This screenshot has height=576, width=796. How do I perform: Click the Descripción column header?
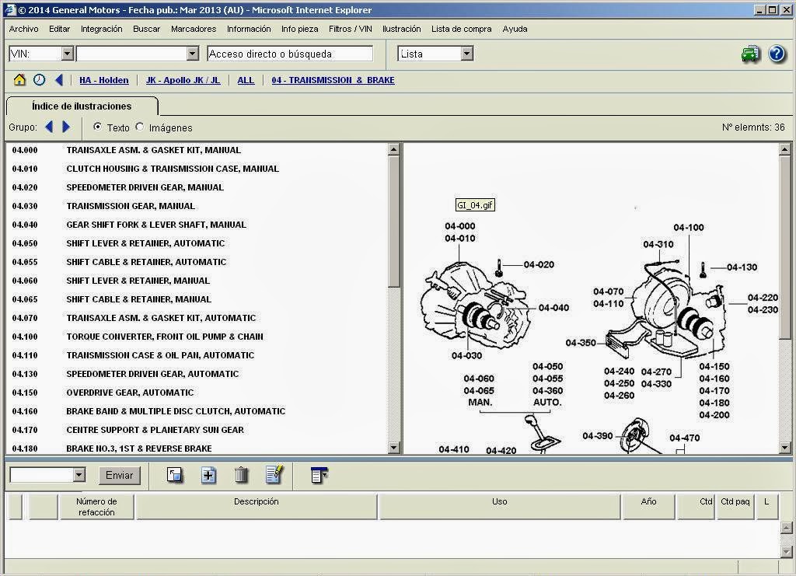(257, 507)
